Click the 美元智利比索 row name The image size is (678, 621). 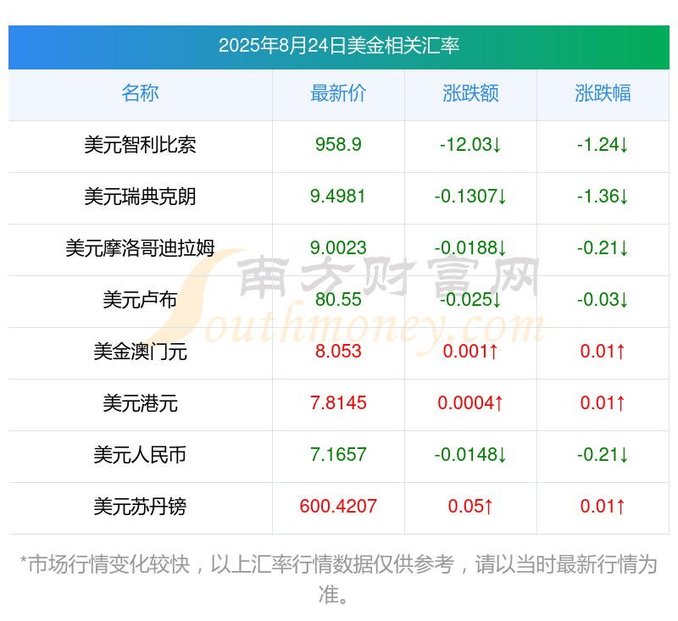click(140, 145)
